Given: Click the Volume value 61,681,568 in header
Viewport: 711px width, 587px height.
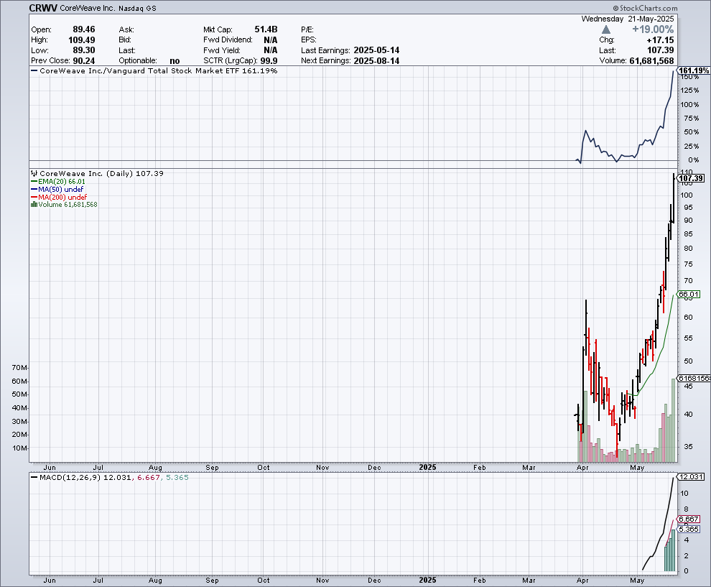Looking at the screenshot, I should (651, 61).
